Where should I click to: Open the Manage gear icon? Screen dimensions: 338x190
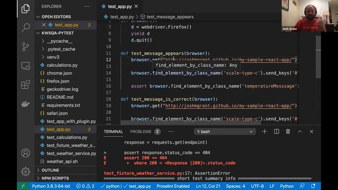[x=25, y=172]
